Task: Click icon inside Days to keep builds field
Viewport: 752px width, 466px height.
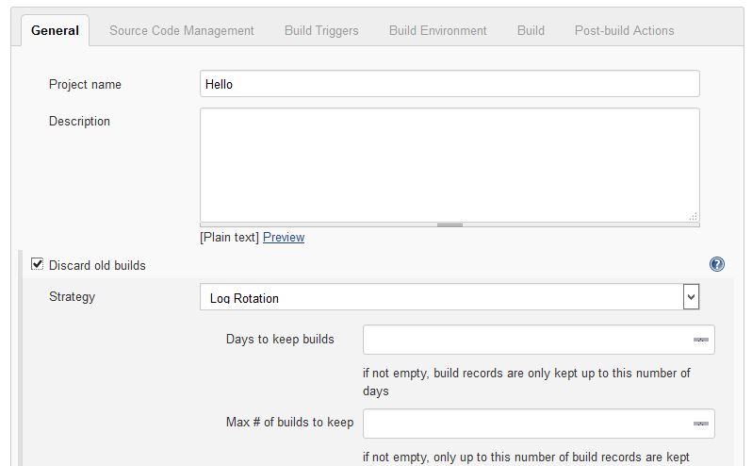Action: coord(700,340)
